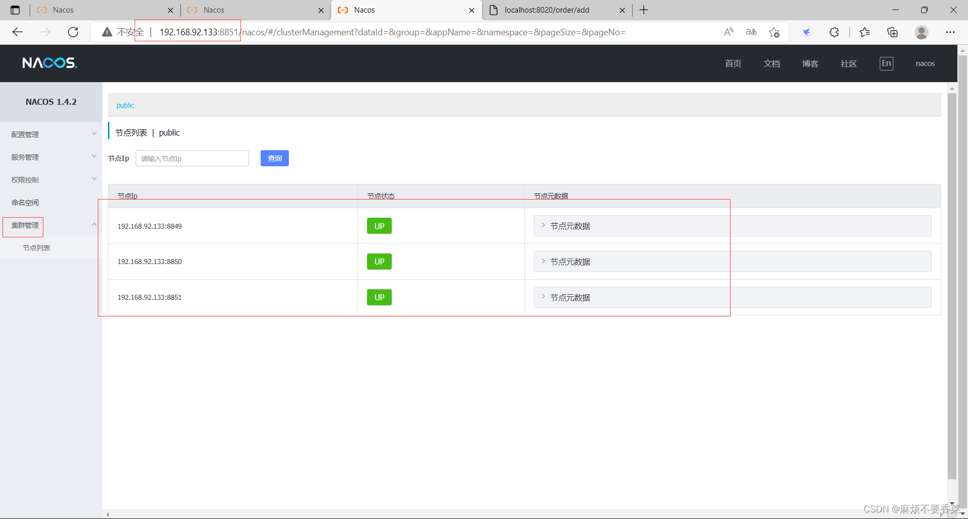The width and height of the screenshot is (968, 519).
Task: Open the favorites list icon
Action: click(x=865, y=32)
